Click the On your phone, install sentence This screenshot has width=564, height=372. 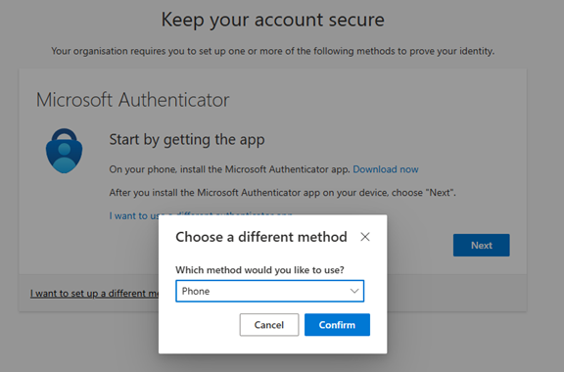pos(229,169)
